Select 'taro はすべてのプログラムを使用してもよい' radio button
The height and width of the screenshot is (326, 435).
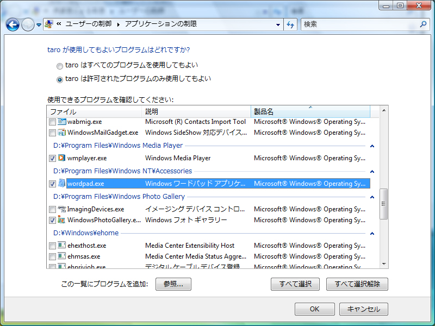60,66
